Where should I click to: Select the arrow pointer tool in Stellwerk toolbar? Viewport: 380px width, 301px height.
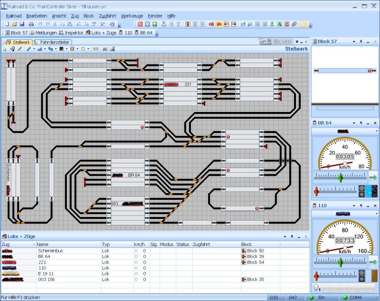5,49
